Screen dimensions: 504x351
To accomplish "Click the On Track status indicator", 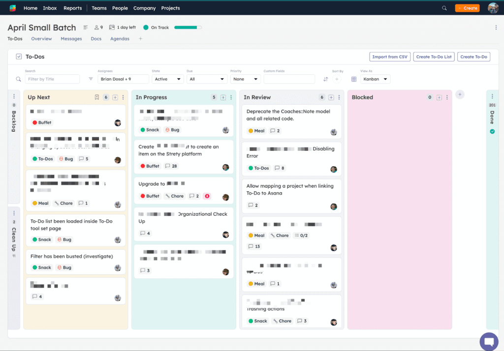I will pyautogui.click(x=156, y=28).
